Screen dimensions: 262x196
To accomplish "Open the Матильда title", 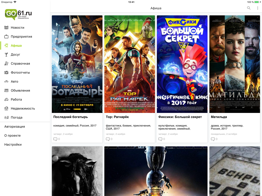I will (219, 117).
